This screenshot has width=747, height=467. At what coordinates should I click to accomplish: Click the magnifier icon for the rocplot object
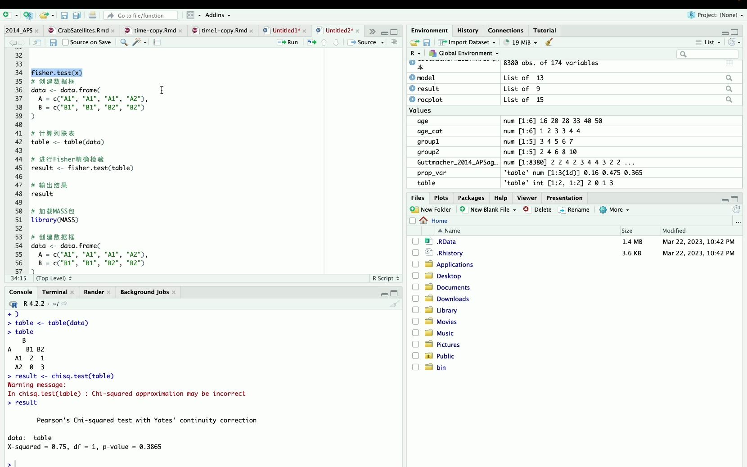[729, 100]
